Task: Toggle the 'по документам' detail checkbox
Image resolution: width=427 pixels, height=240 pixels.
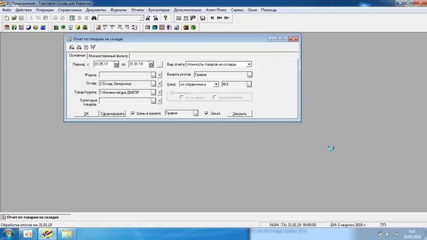Action: coord(215,97)
